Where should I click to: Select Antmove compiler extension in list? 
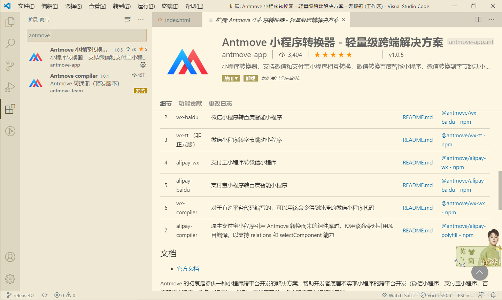(x=87, y=83)
